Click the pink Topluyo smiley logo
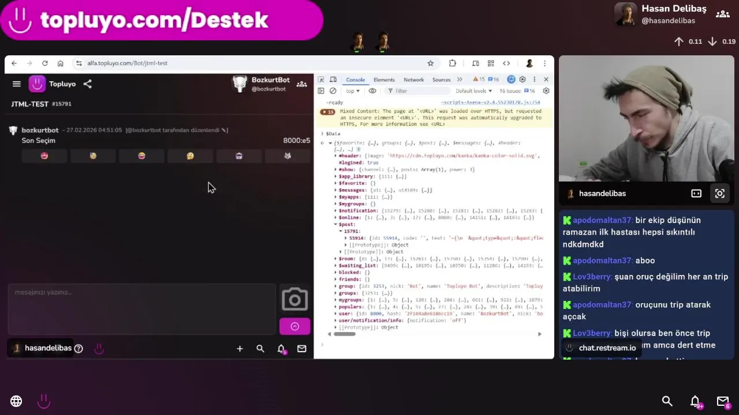The height and width of the screenshot is (415, 739). (x=37, y=84)
